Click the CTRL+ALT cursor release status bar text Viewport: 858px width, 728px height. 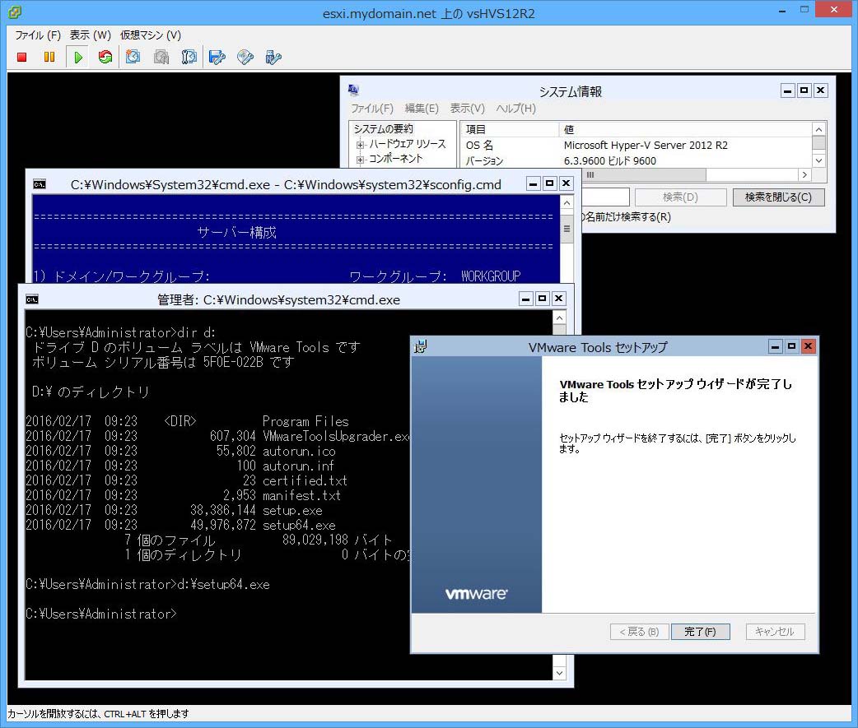point(98,714)
